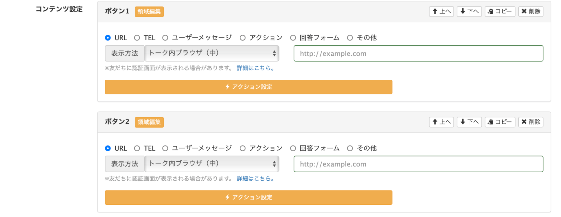Screen dimensions: 561x217
Task: Click the lightning icon on ボタン1 アクション設定
Action: (x=227, y=87)
